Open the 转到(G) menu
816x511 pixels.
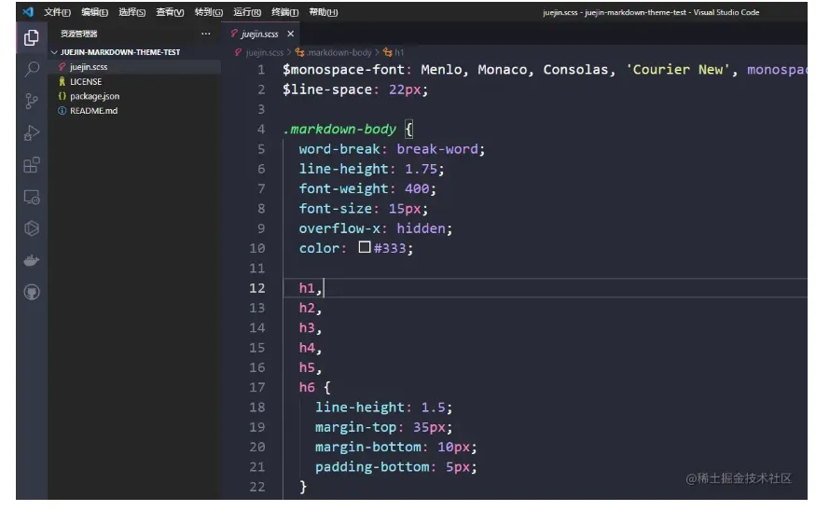[209, 12]
